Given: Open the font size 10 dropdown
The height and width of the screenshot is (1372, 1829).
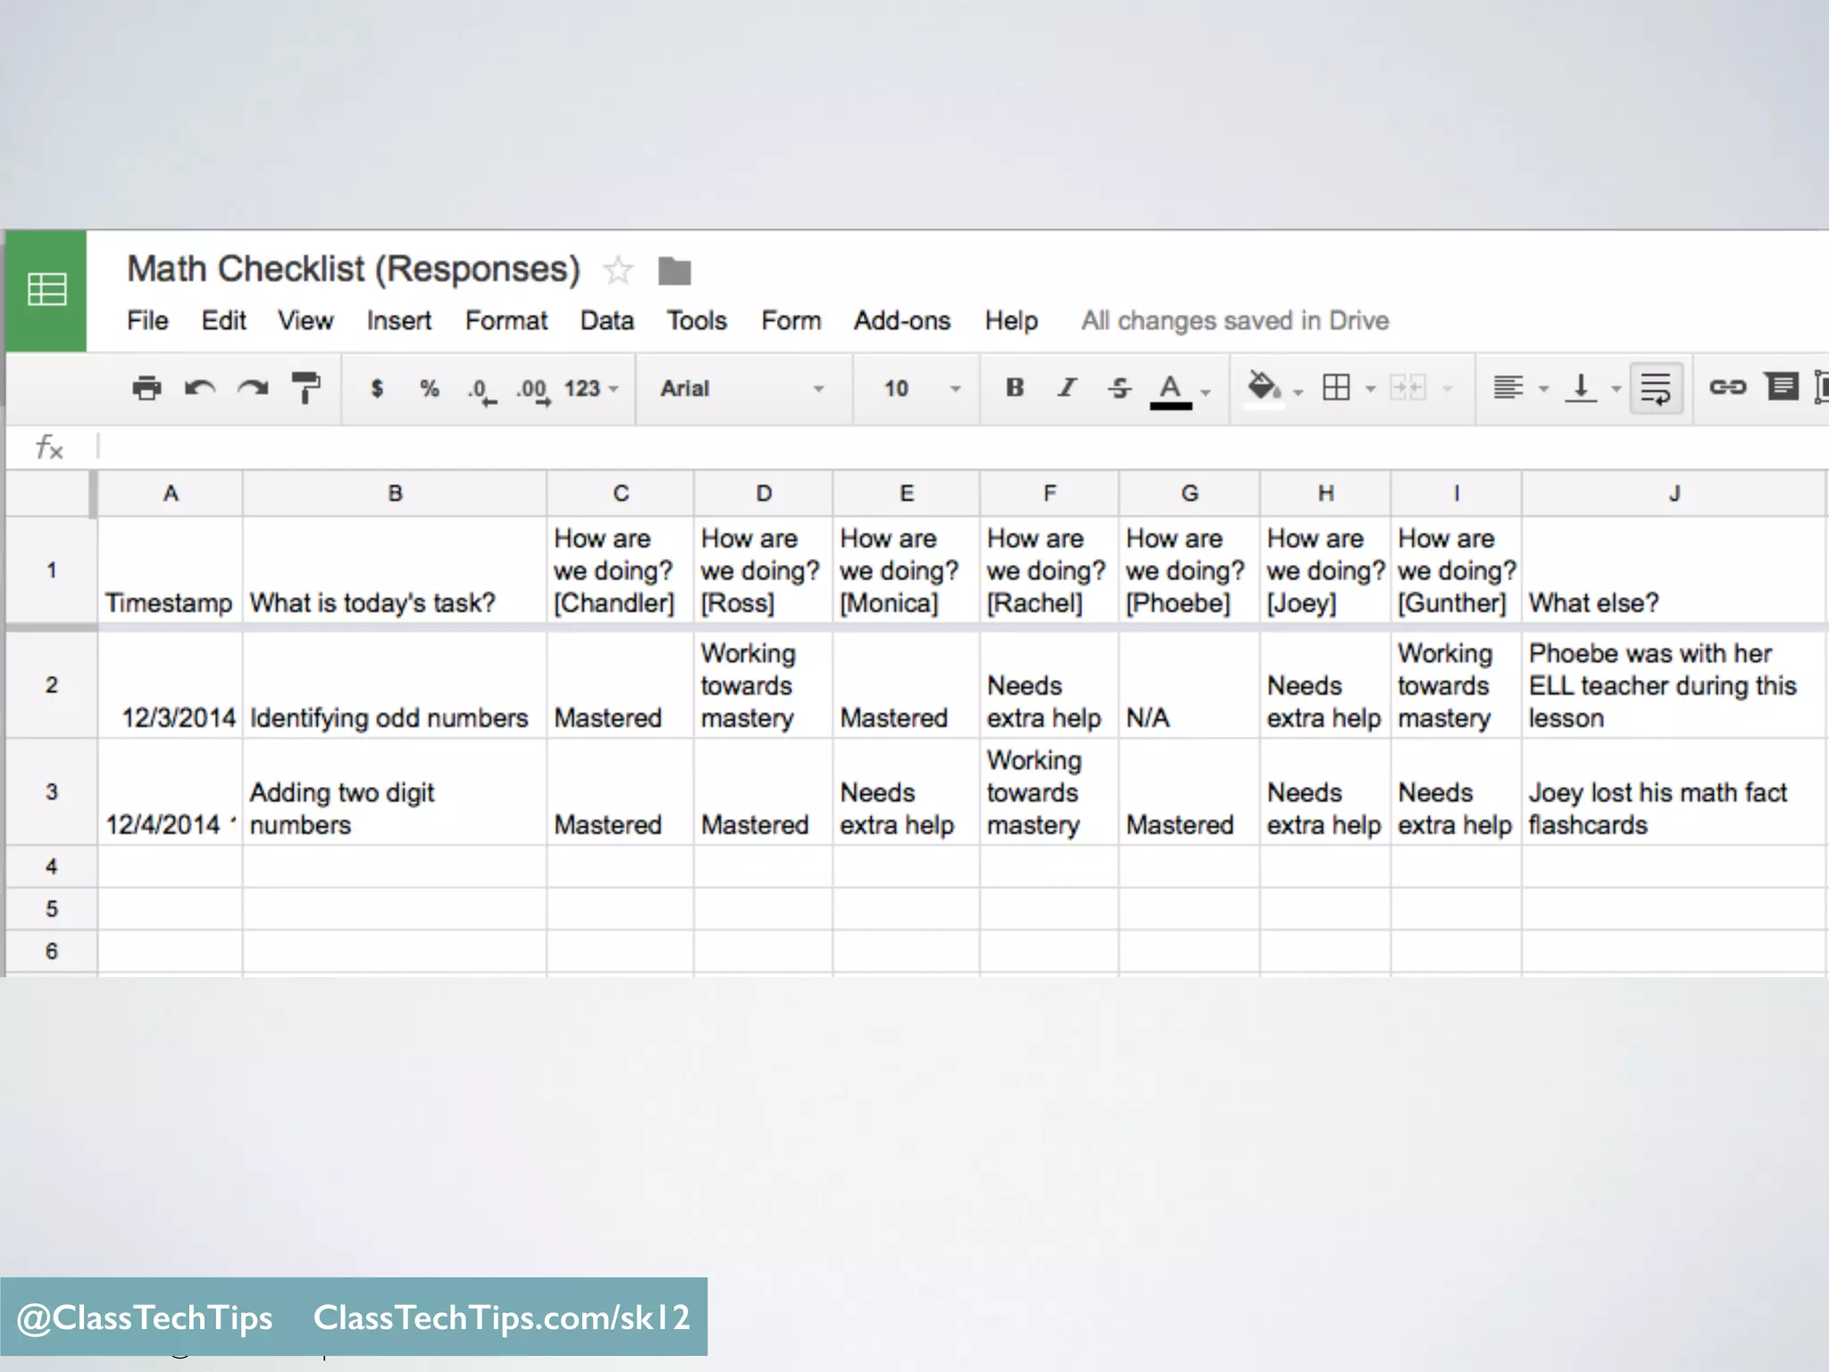Looking at the screenshot, I should [x=920, y=389].
